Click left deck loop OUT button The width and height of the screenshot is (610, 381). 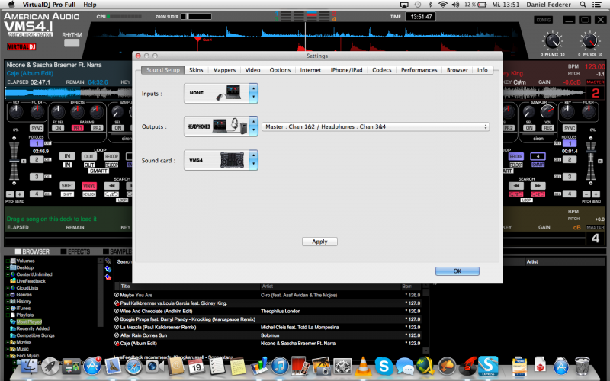point(89,156)
